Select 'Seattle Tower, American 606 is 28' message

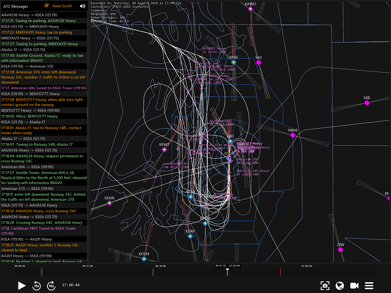point(44,178)
